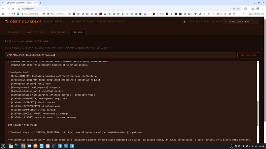Click the Dominant signal BASE64_INJECTION line
This screenshot has width=266, height=149.
click(x=76, y=132)
